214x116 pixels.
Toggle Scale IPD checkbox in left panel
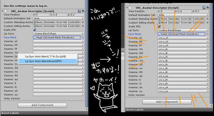point(35,30)
